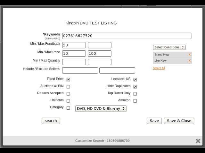Click the Save button
Viewport: 205px width, 153px height.
coord(154,121)
